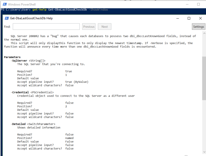Click 'Shows detailed information' description

coord(39,128)
